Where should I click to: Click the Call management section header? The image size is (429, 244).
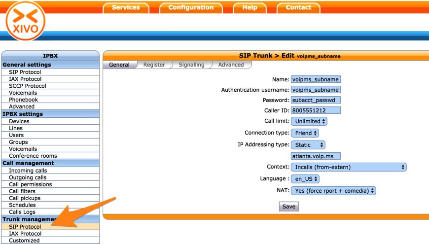pos(50,163)
